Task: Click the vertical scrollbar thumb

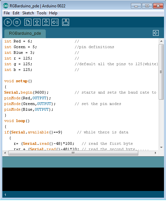Action: pyautogui.click(x=161, y=72)
